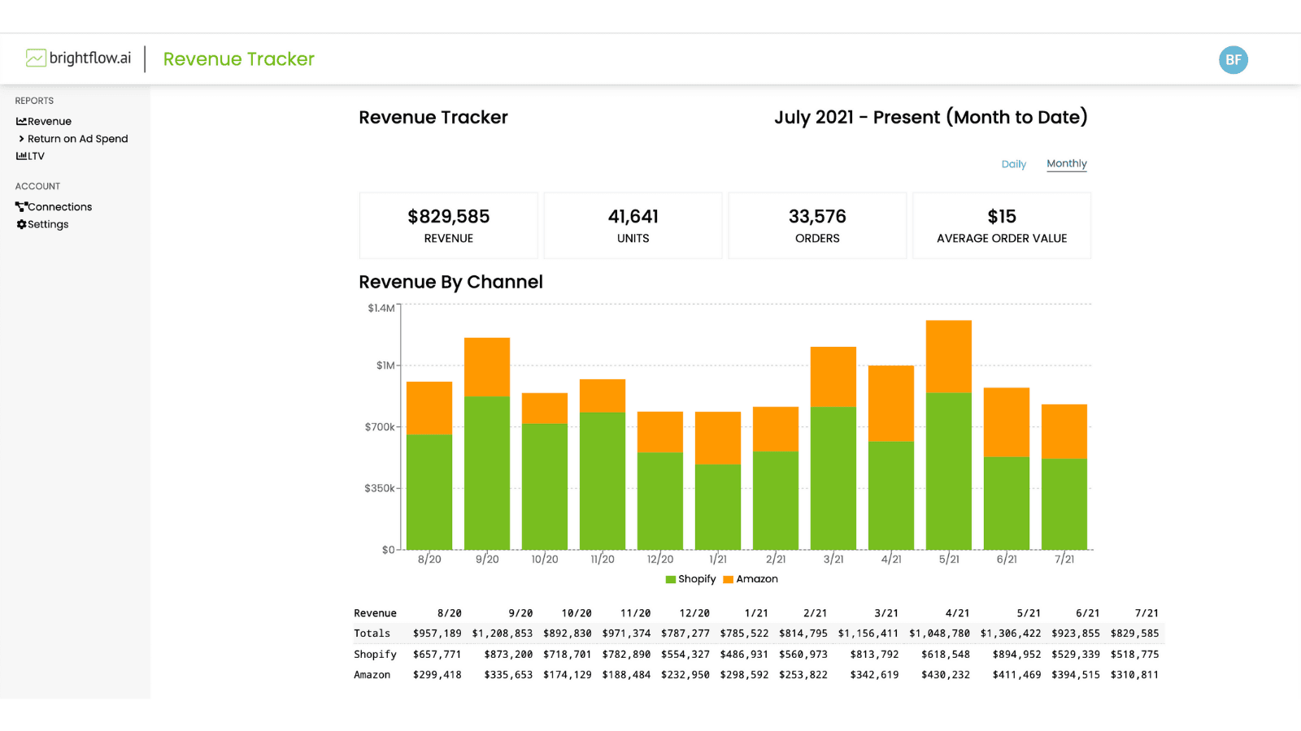The height and width of the screenshot is (731, 1301).
Task: Click the brightflow.ai logo icon
Action: tap(35, 58)
